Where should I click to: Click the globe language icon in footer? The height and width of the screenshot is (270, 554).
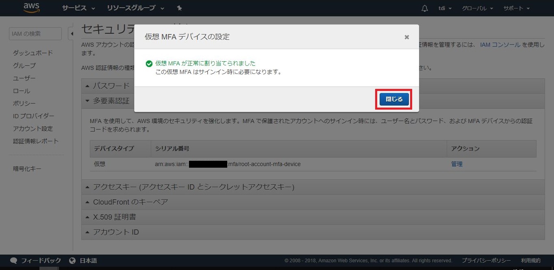tap(72, 261)
